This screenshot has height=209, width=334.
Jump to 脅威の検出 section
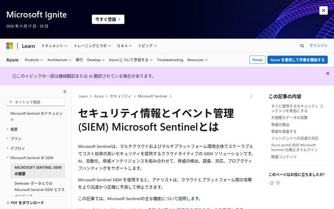pyautogui.click(x=280, y=124)
